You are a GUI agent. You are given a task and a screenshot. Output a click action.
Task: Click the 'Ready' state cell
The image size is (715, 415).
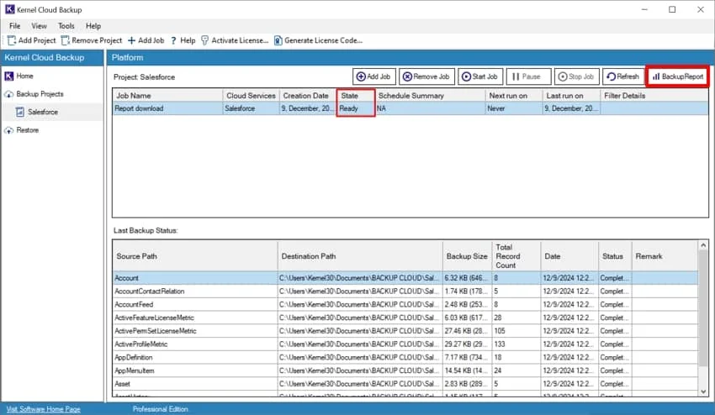tap(356, 108)
